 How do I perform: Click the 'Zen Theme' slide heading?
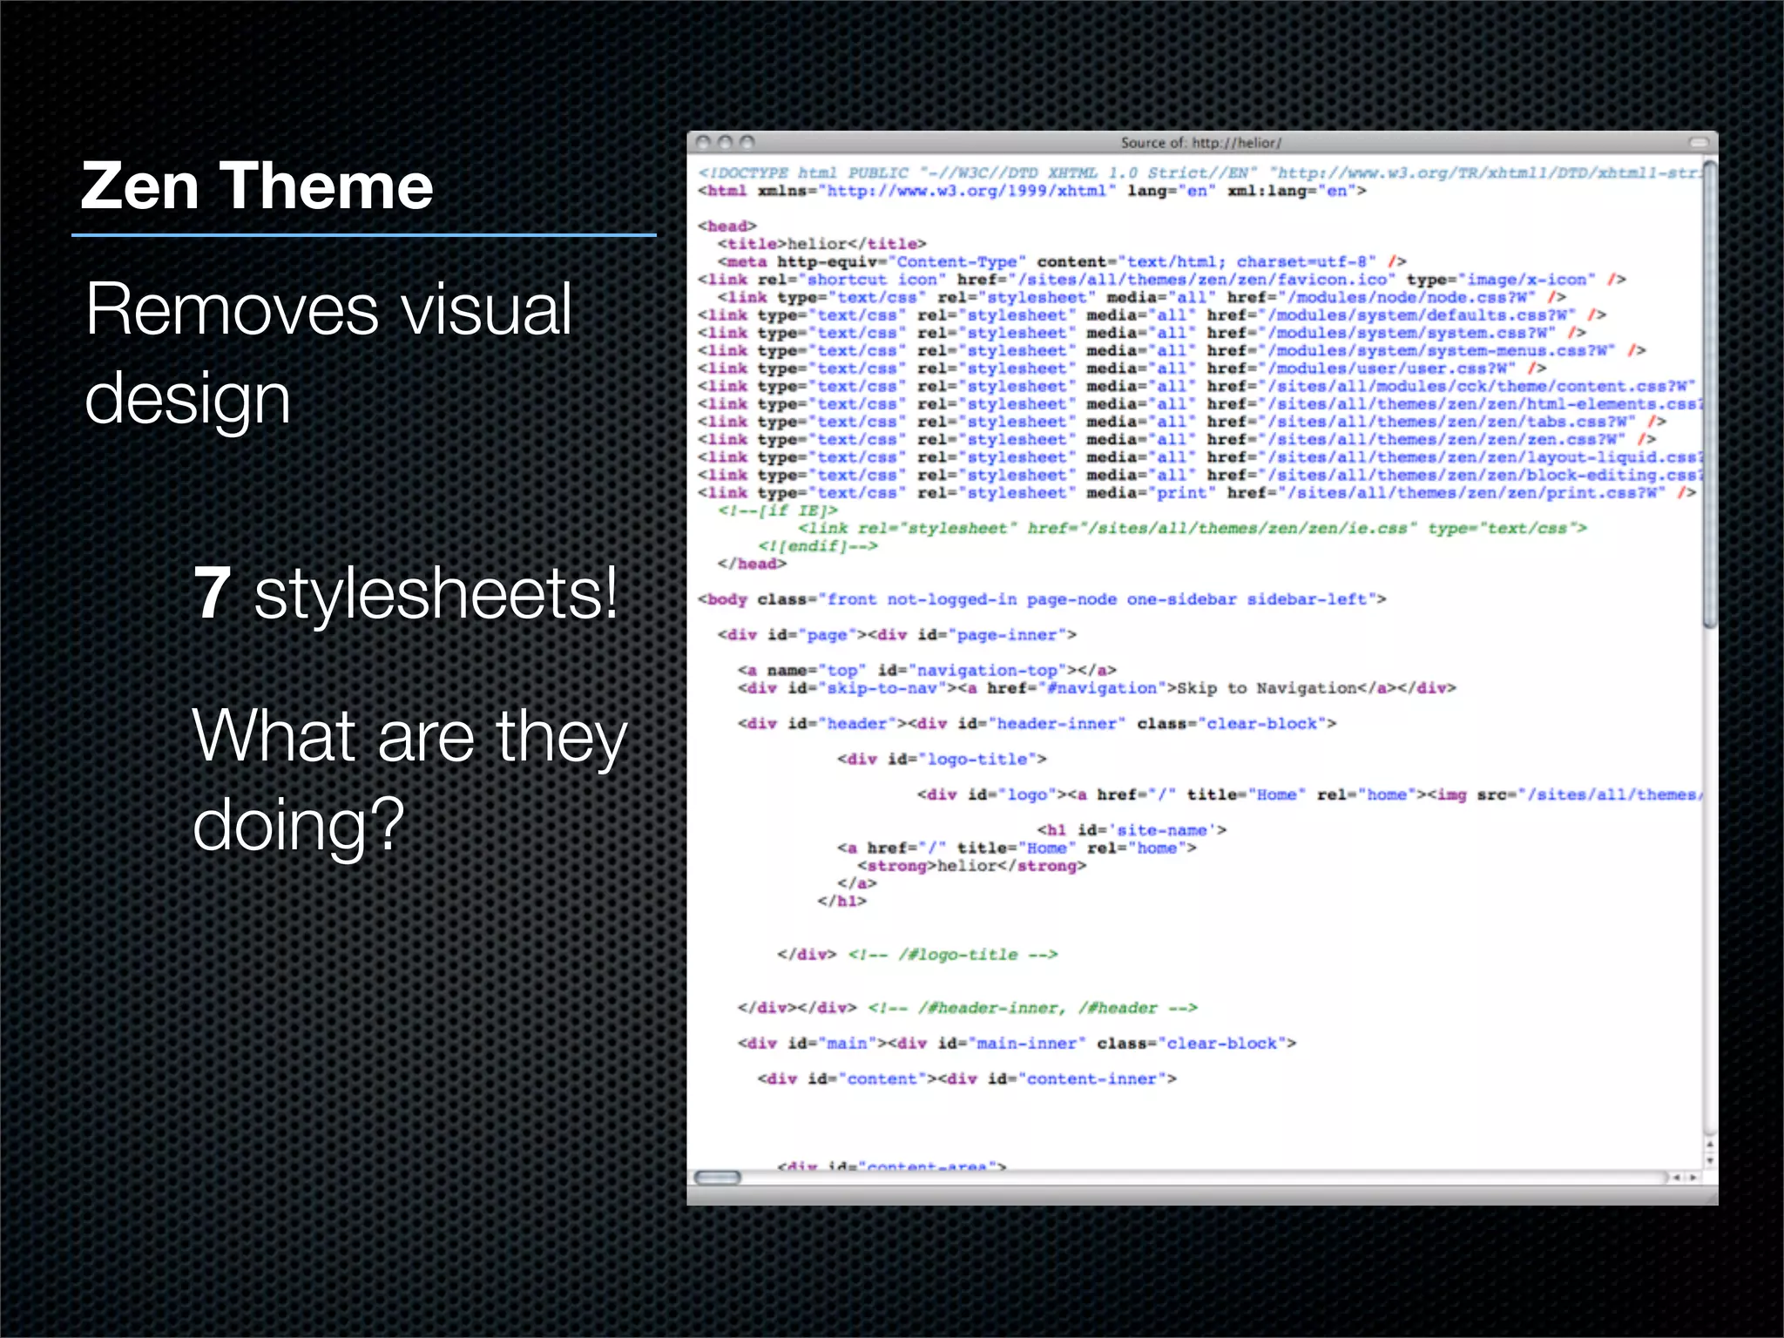pyautogui.click(x=257, y=186)
